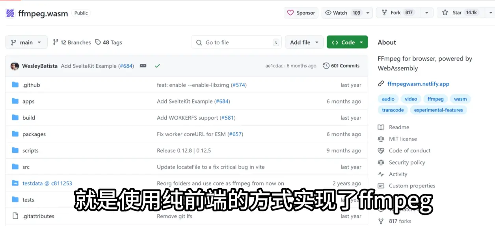Viewport: 495px width, 226px height.
Task: Open the scripts folder
Action: pos(30,150)
